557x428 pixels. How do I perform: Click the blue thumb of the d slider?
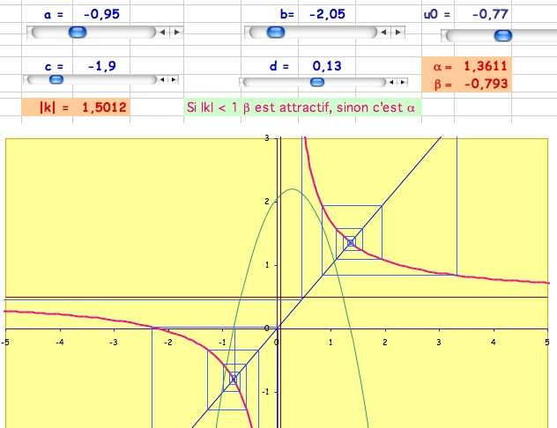click(x=317, y=82)
